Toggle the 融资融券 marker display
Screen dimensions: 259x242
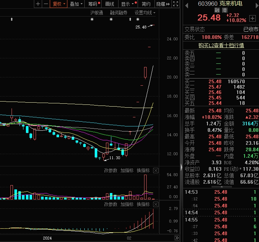coord(118,13)
